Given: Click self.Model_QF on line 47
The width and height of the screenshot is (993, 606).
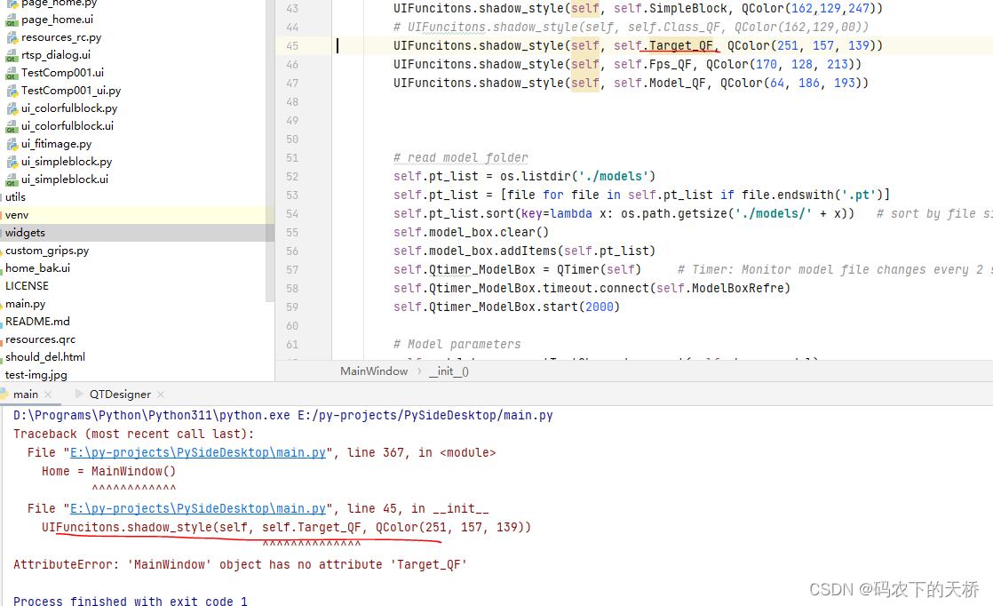Looking at the screenshot, I should tap(662, 83).
